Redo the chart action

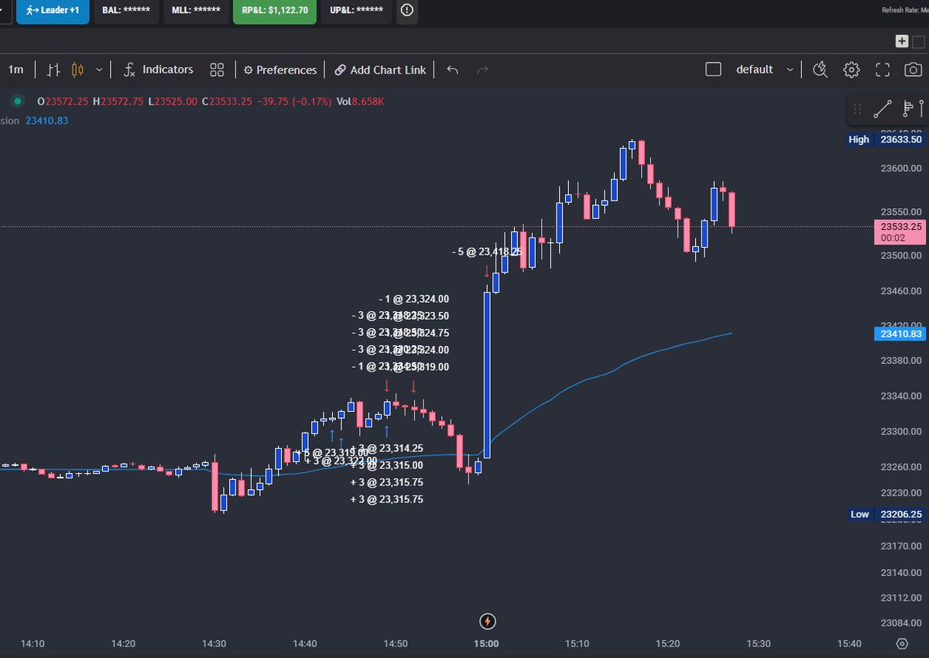click(x=482, y=70)
